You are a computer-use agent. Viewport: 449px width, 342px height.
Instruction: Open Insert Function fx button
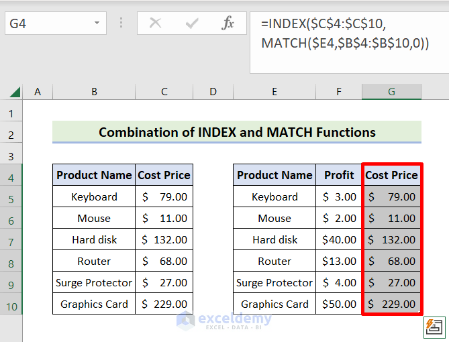click(x=228, y=23)
